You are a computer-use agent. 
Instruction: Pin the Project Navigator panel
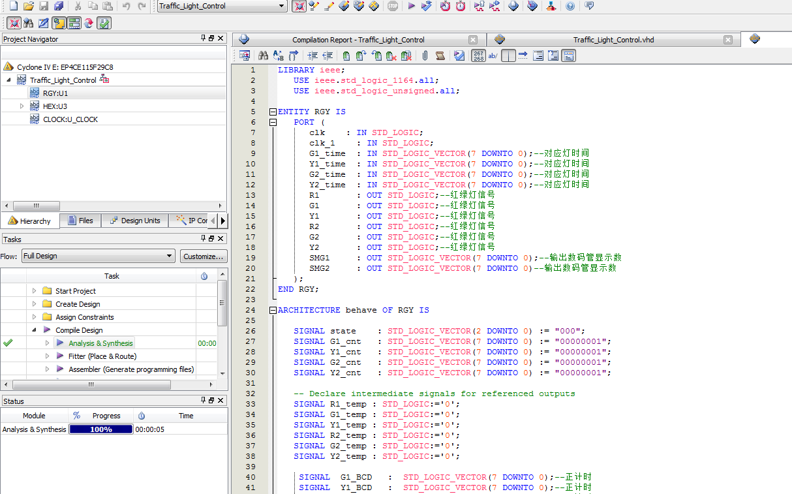point(203,39)
